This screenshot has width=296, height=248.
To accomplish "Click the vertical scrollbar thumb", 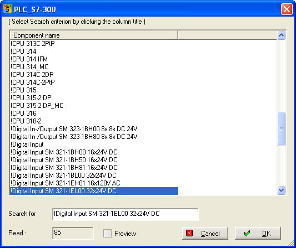I will pos(281,129).
